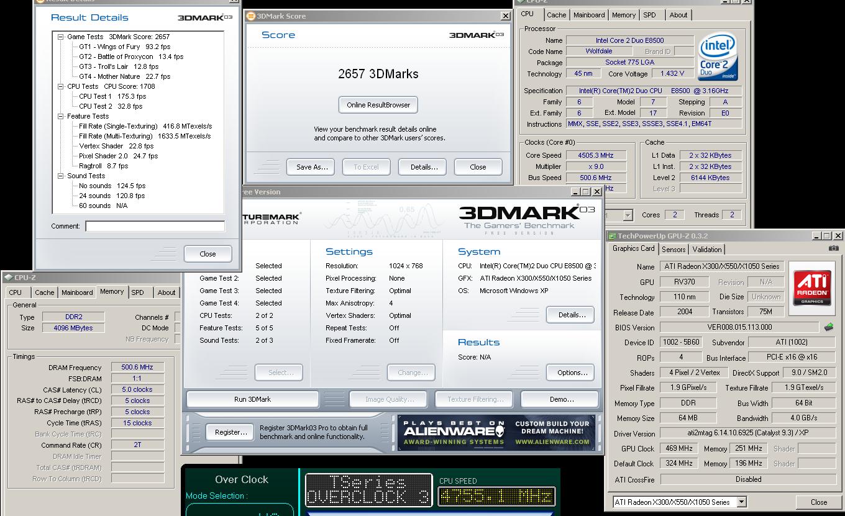Collapse the CPU Tests tree node
Image resolution: width=845 pixels, height=516 pixels.
click(61, 86)
